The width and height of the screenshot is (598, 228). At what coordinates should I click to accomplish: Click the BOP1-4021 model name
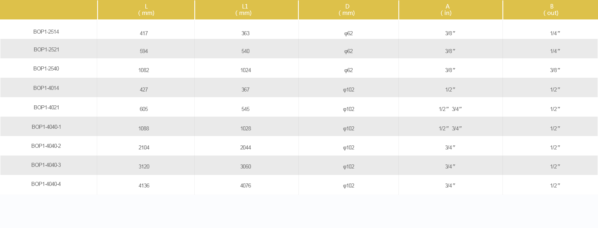click(x=47, y=108)
